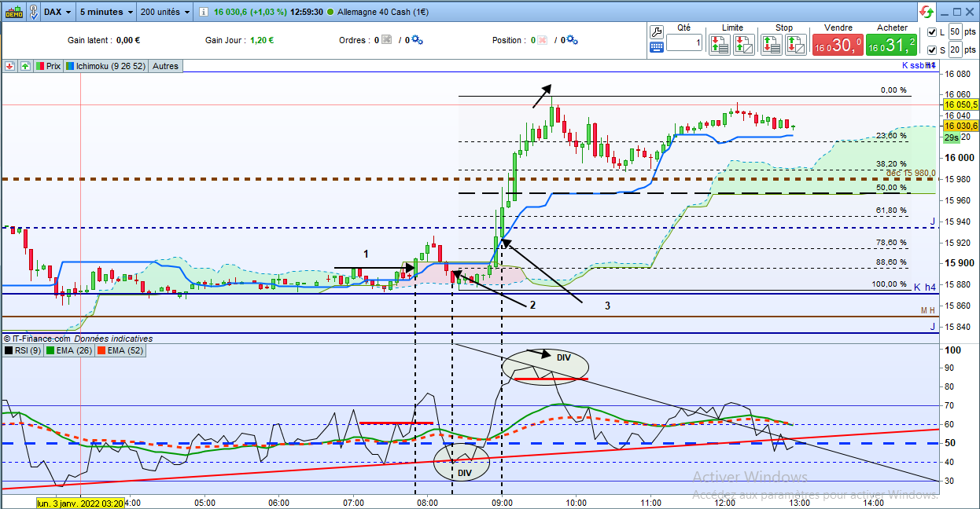Click red down-arrow panel icon

pos(10,66)
